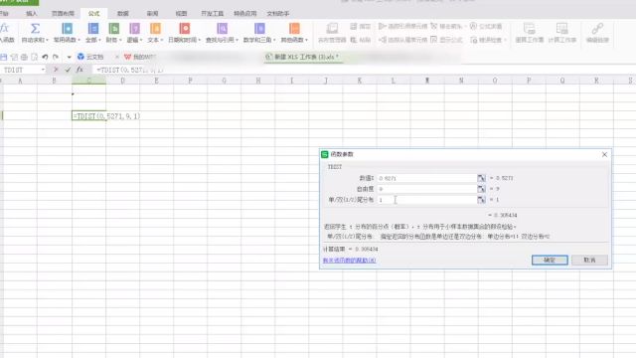The image size is (636, 358).
Task: Select column H header
Action: (258, 81)
